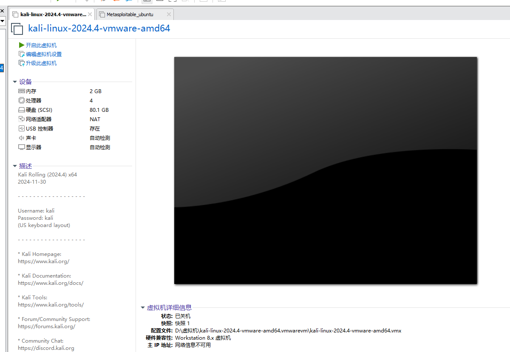
Task: Click the 状态 value 已关机
Action: [183, 316]
